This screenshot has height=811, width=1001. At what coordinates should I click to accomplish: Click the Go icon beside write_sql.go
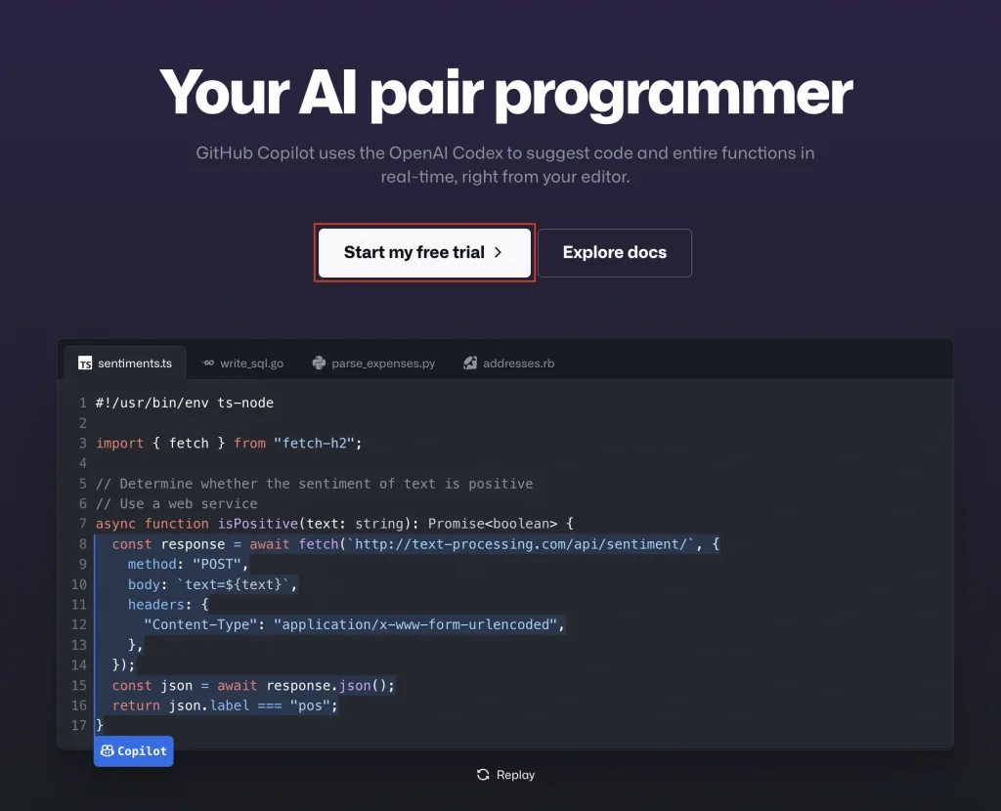coord(208,363)
